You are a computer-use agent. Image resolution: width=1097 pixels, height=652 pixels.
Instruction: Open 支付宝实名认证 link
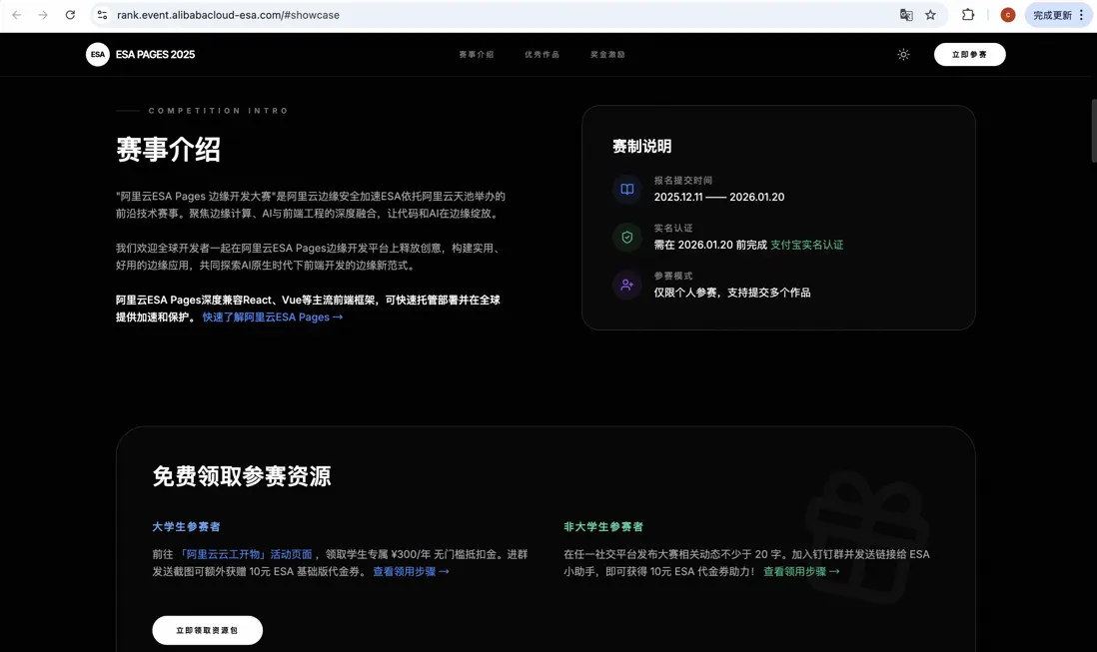[806, 245]
